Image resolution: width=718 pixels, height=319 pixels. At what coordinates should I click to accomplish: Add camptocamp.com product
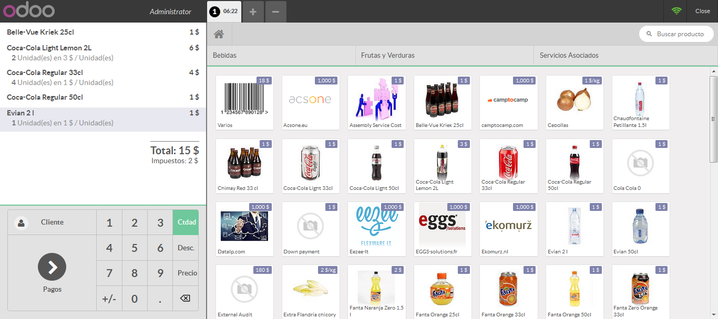[x=508, y=102]
